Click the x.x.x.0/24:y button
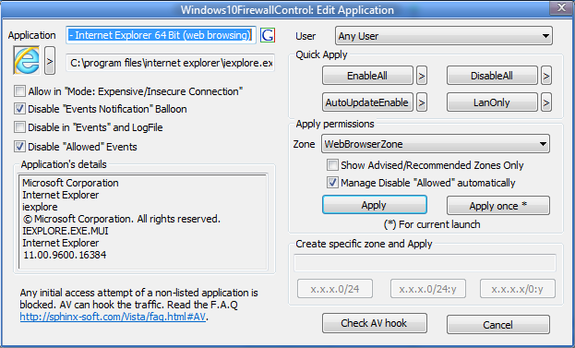The width and height of the screenshot is (575, 348). (428, 289)
